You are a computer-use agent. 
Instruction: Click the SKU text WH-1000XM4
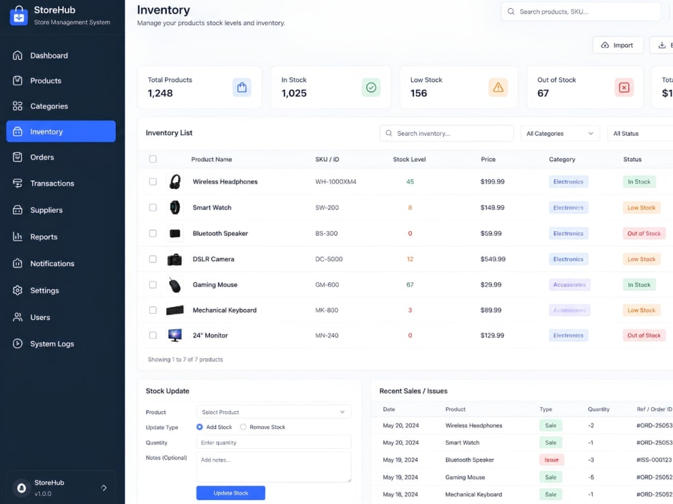(336, 181)
